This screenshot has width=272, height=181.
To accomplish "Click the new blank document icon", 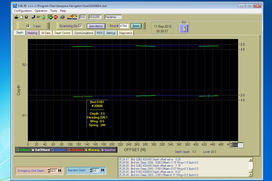I will tap(21, 17).
